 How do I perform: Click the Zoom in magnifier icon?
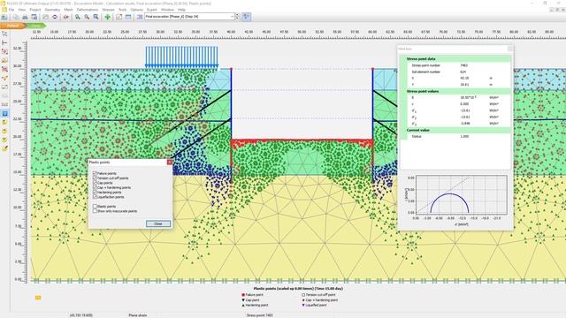[x=78, y=17]
